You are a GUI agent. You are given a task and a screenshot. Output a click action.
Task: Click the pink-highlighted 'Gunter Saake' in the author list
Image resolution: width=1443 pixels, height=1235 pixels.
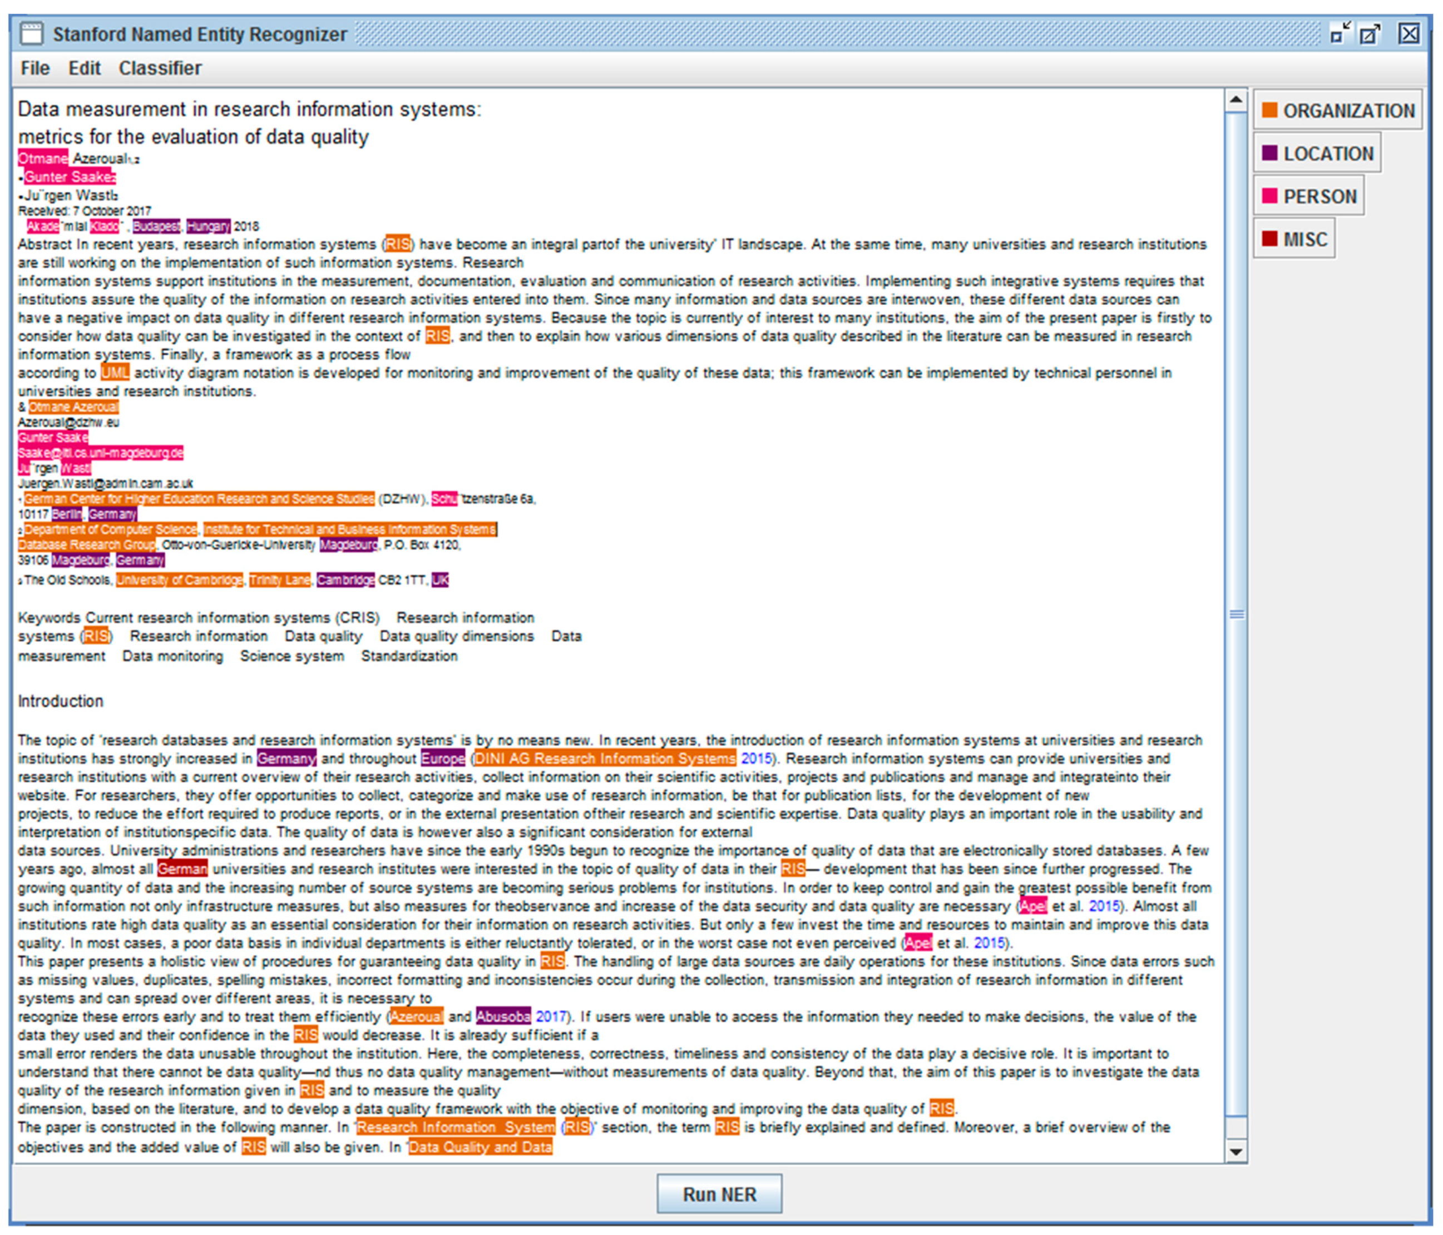point(70,177)
